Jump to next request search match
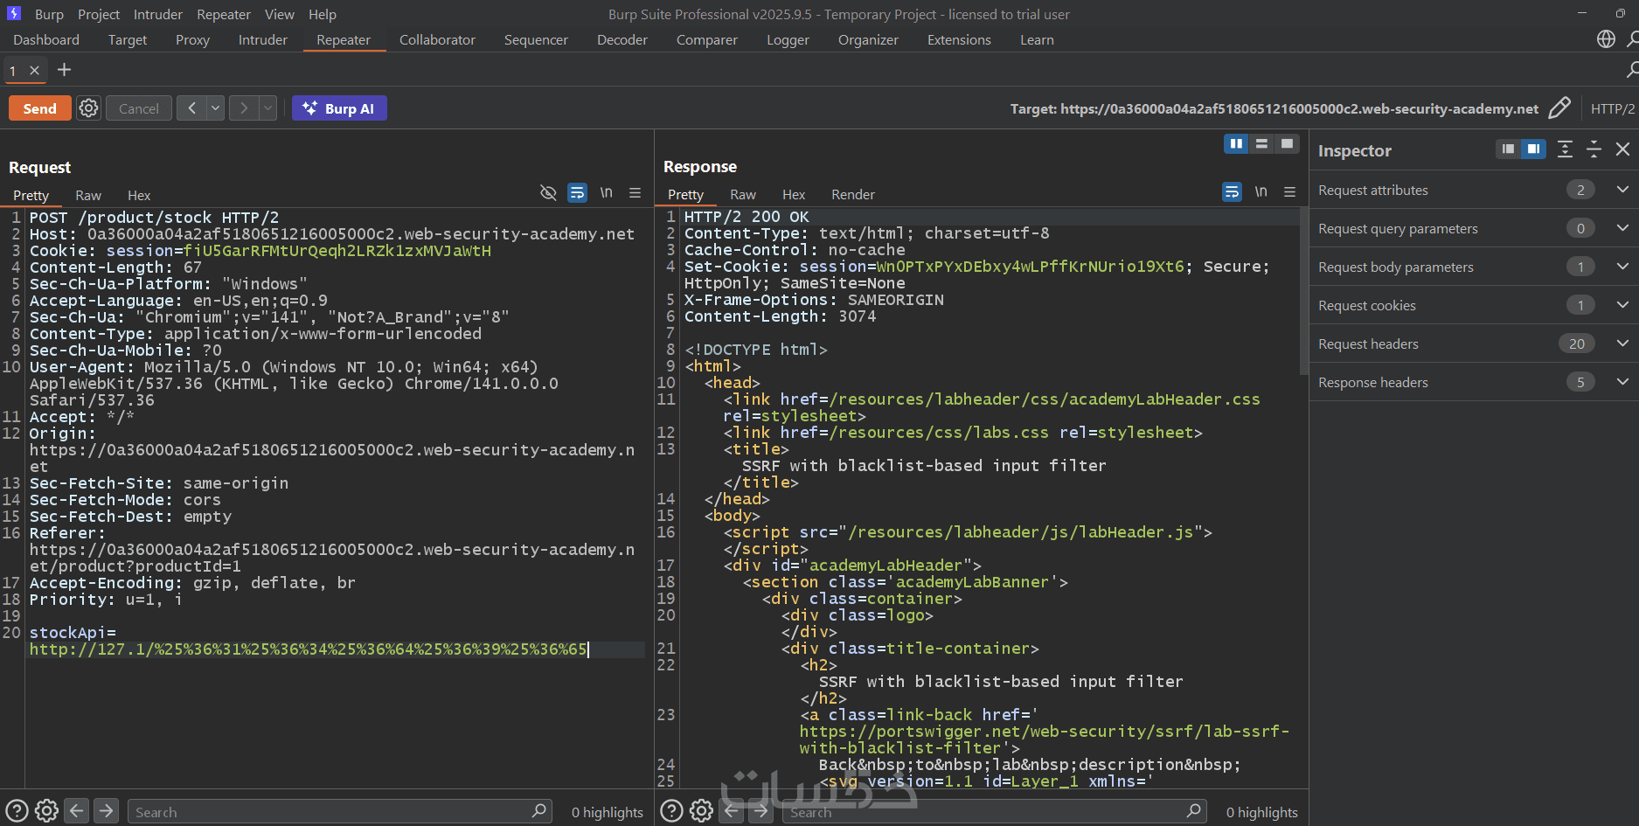 click(x=106, y=811)
